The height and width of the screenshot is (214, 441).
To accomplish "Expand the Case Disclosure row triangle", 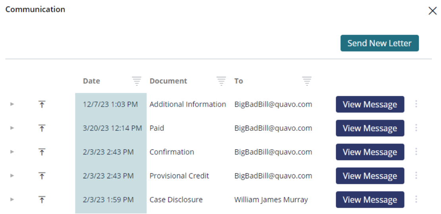I will pyautogui.click(x=12, y=199).
